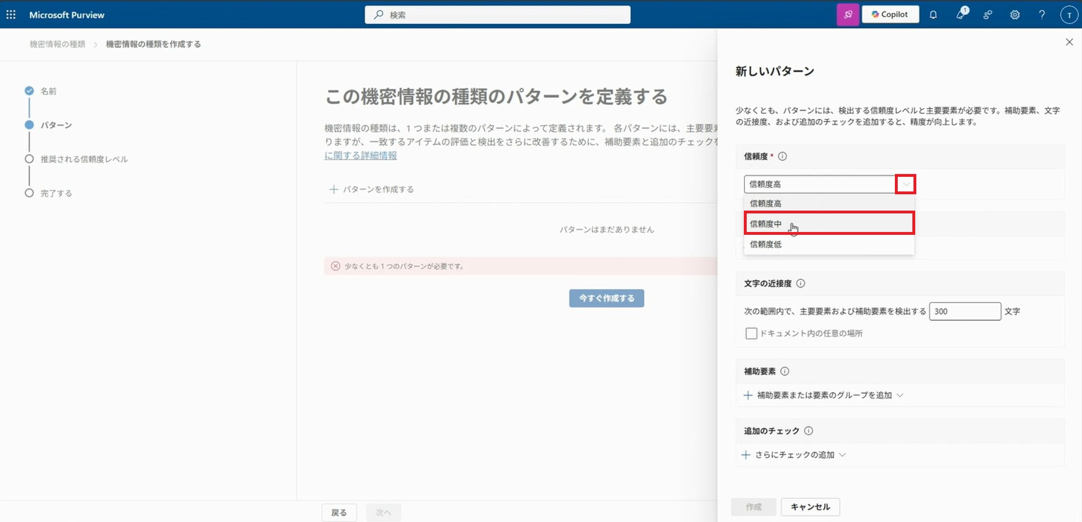Click the character proximity 300 input field

point(964,311)
